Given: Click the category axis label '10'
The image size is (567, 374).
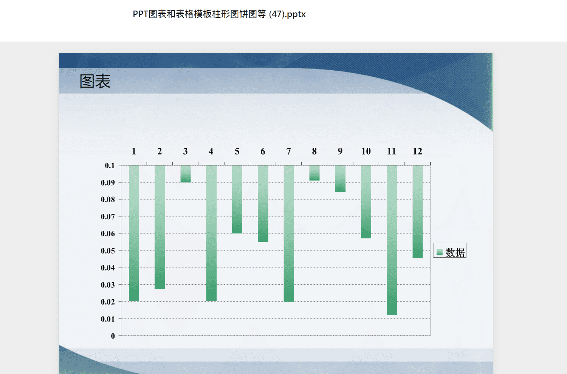Looking at the screenshot, I should (x=366, y=151).
